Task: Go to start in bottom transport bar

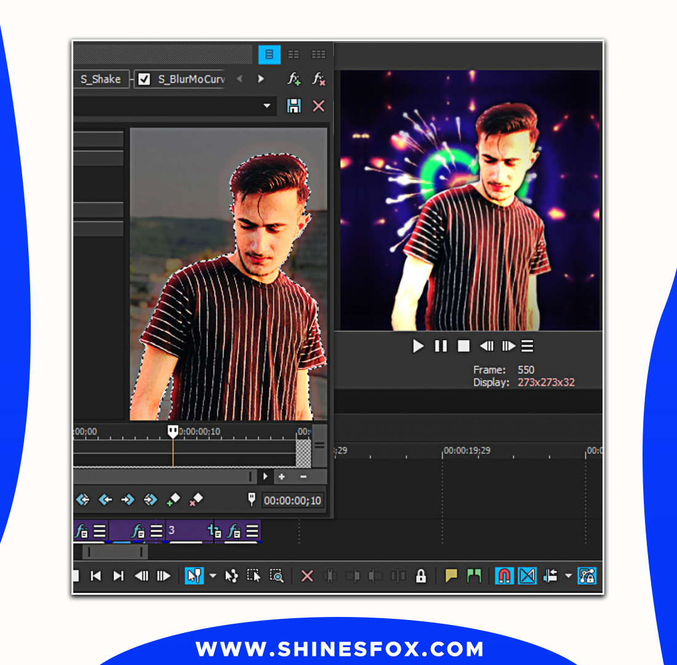Action: point(96,576)
